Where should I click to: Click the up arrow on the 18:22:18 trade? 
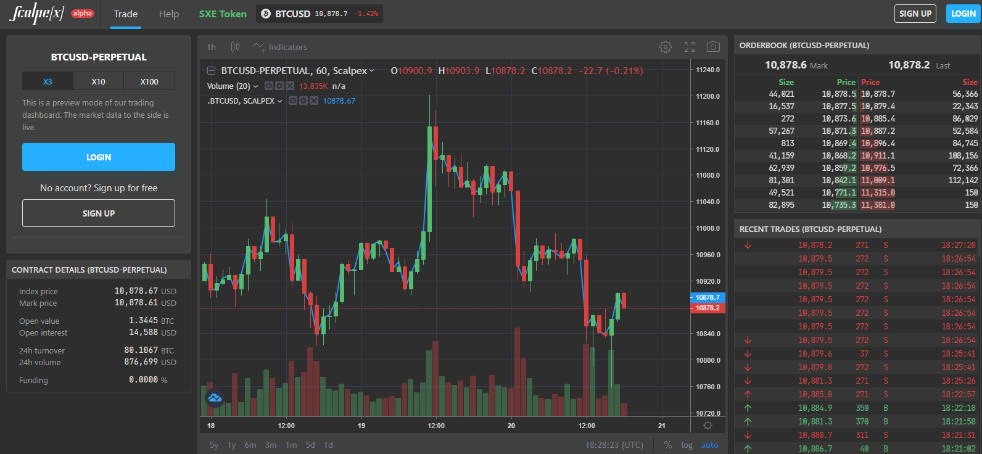(748, 408)
